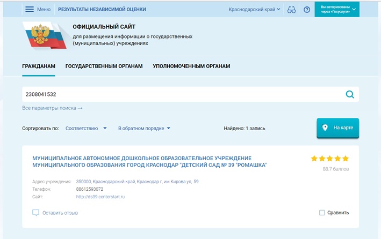Viewport: 381px width, 239px height.
Task: Expand the Госуслуги authorization dropdown
Action: (337, 10)
